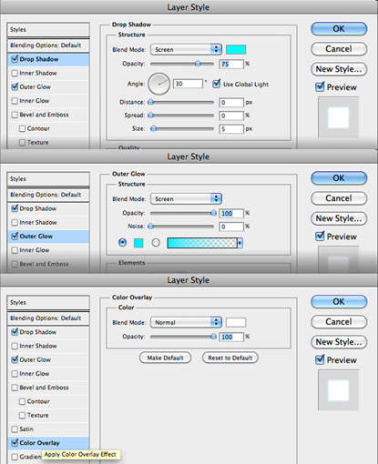Click OK in the Color Overlay dialog
The image size is (378, 464).
coord(339,302)
